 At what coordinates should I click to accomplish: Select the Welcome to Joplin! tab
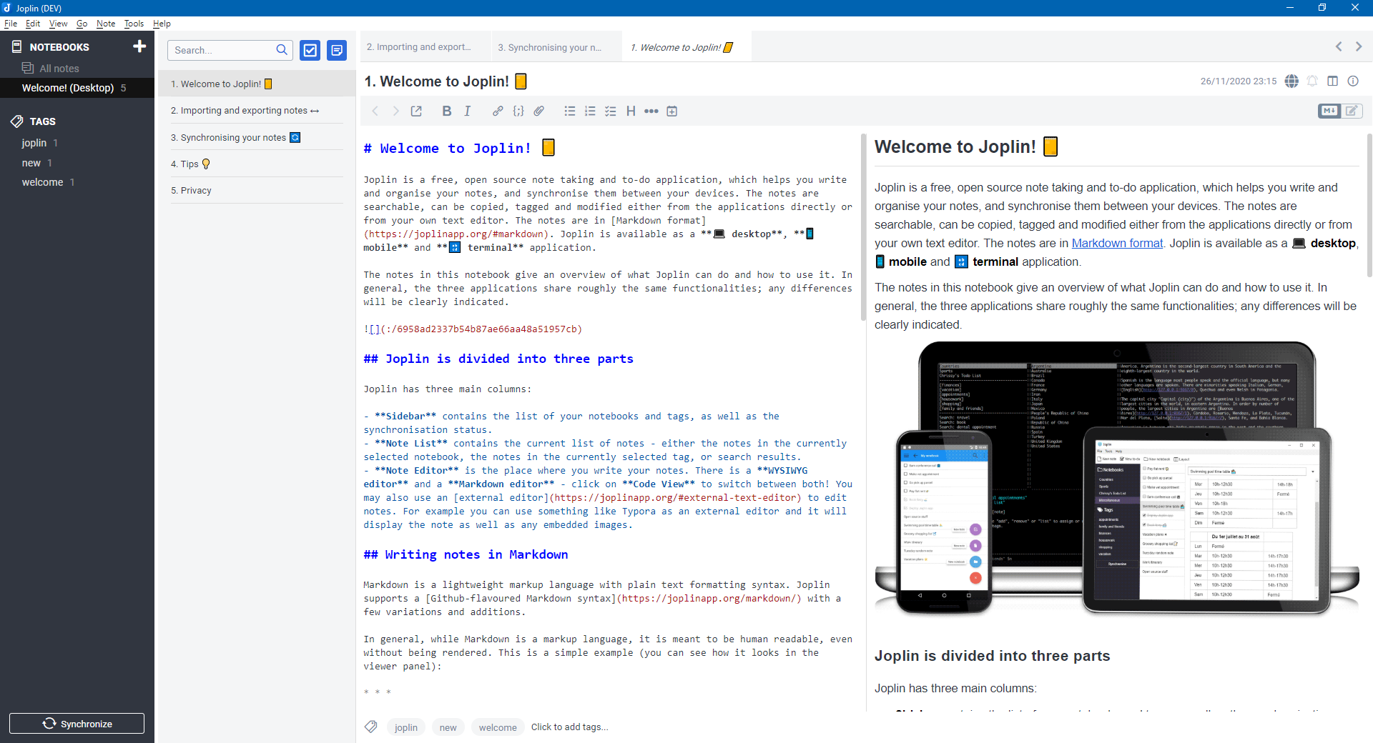point(687,47)
